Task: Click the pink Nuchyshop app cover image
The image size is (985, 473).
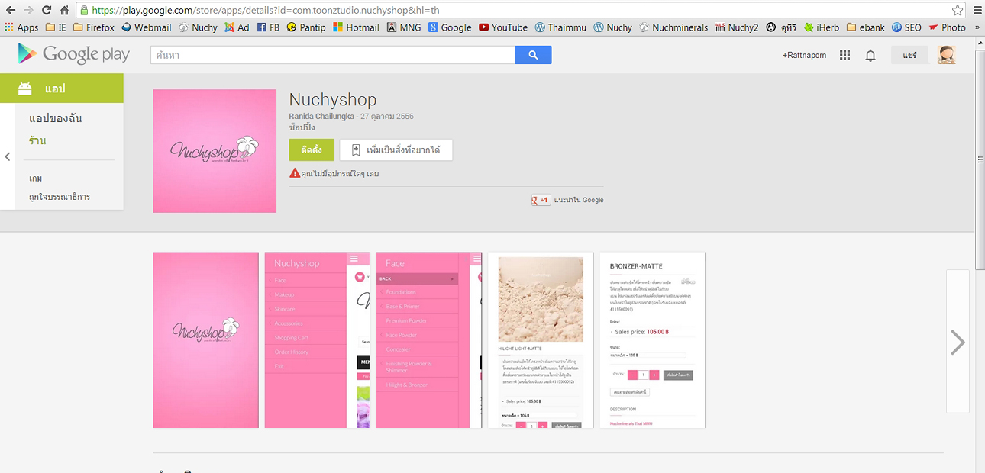Action: [215, 151]
